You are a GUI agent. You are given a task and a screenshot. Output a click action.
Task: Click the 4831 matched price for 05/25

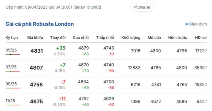tap(37, 51)
